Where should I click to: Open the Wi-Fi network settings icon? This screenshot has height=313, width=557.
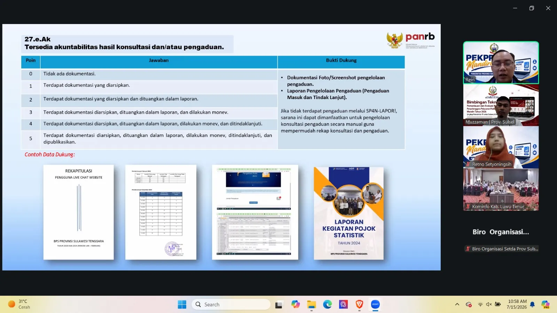coord(480,305)
